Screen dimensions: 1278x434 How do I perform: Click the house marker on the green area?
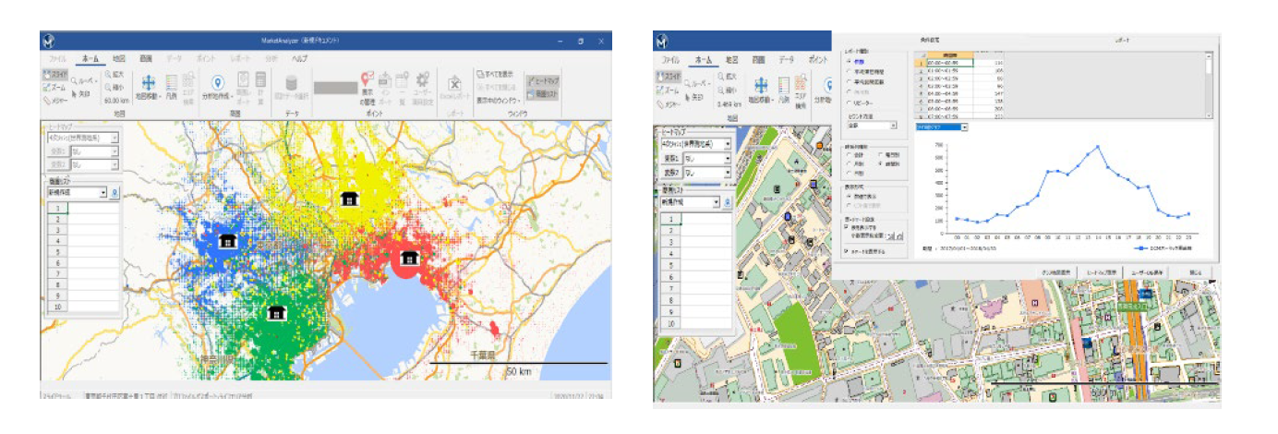275,313
